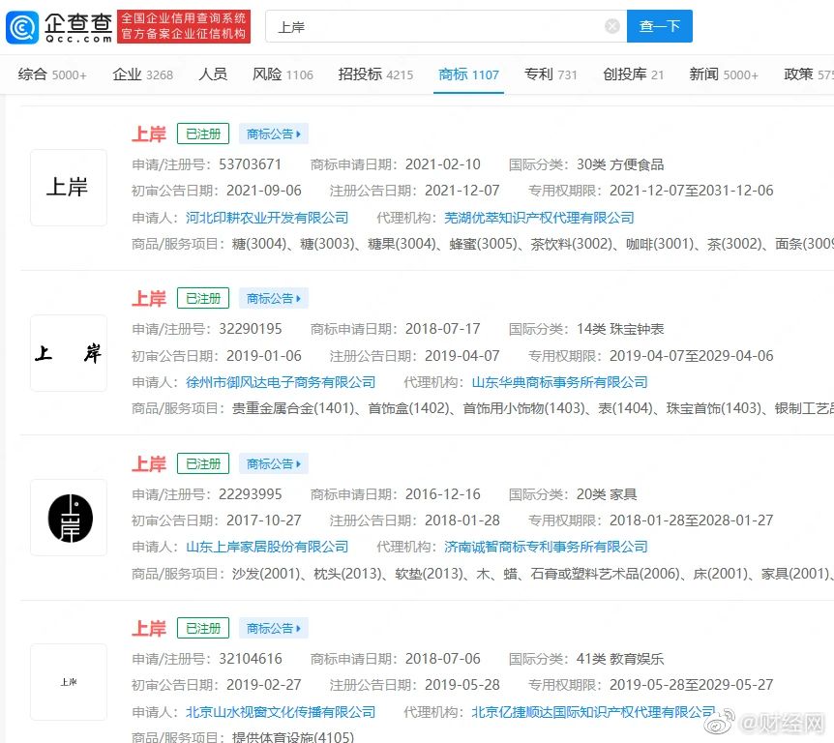
Task: Open 上岸 trademark title for 32290195
Action: tap(149, 298)
